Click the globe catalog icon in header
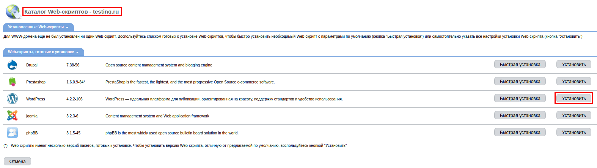 click(13, 12)
